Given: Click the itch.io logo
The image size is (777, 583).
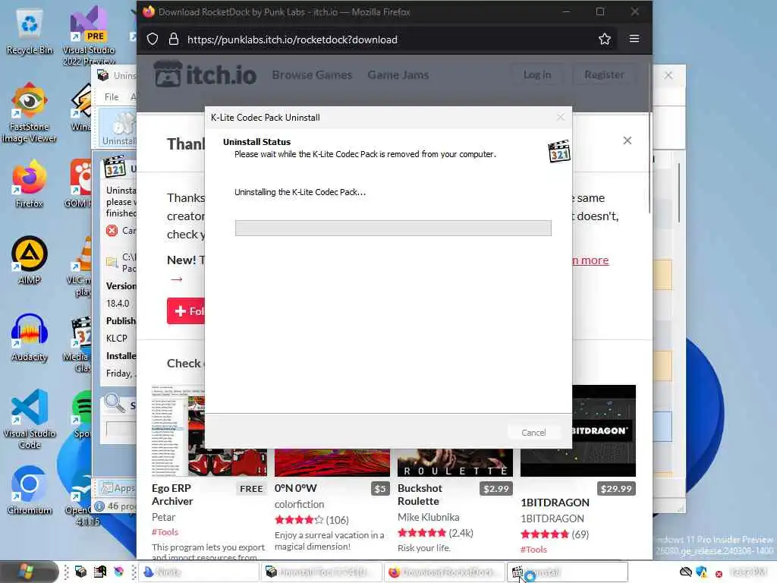Looking at the screenshot, I should point(205,75).
